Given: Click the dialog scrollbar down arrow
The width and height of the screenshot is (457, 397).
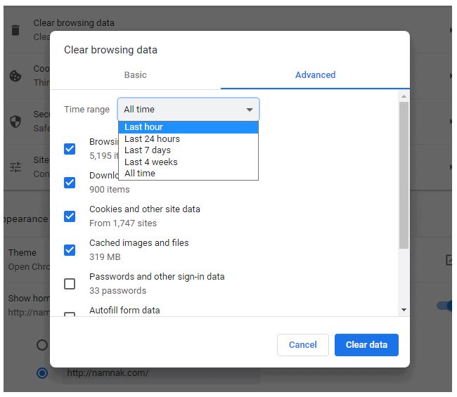Looking at the screenshot, I should (x=404, y=309).
